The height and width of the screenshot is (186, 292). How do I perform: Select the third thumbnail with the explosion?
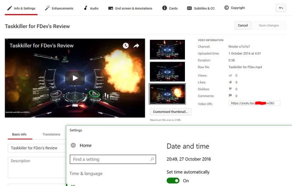click(x=168, y=94)
